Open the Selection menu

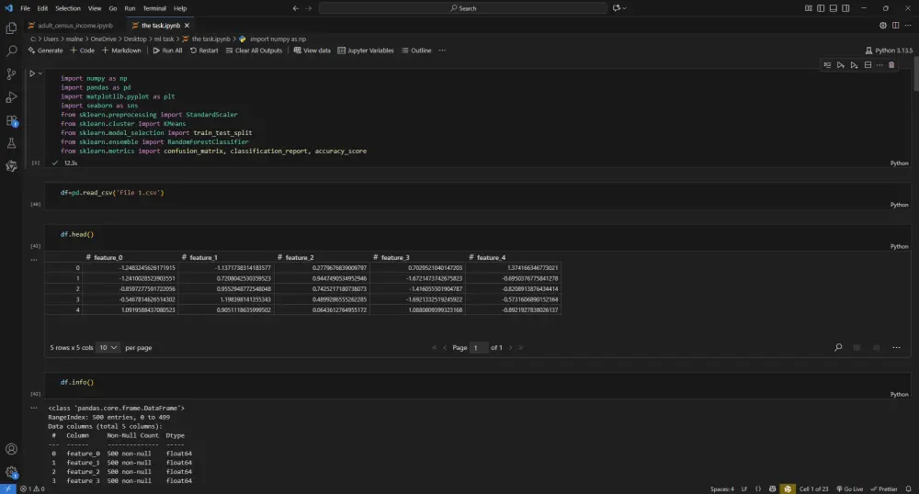[68, 8]
